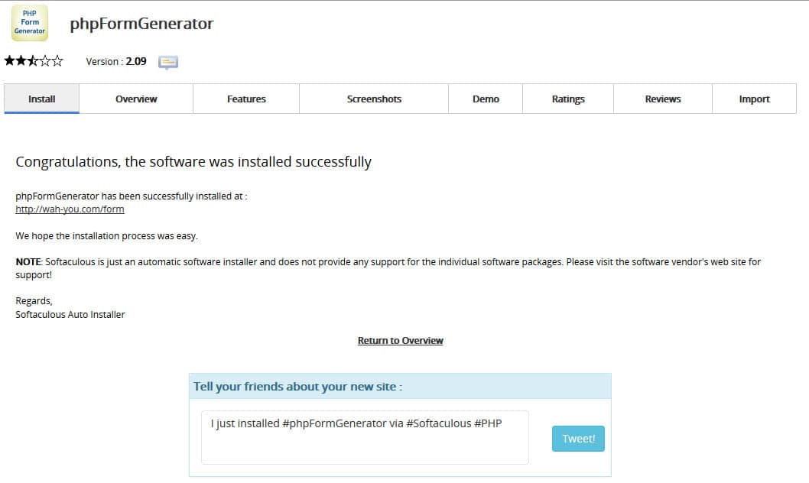This screenshot has height=483, width=809.
Task: Click the phpFormGenerator title heading
Action: [141, 24]
